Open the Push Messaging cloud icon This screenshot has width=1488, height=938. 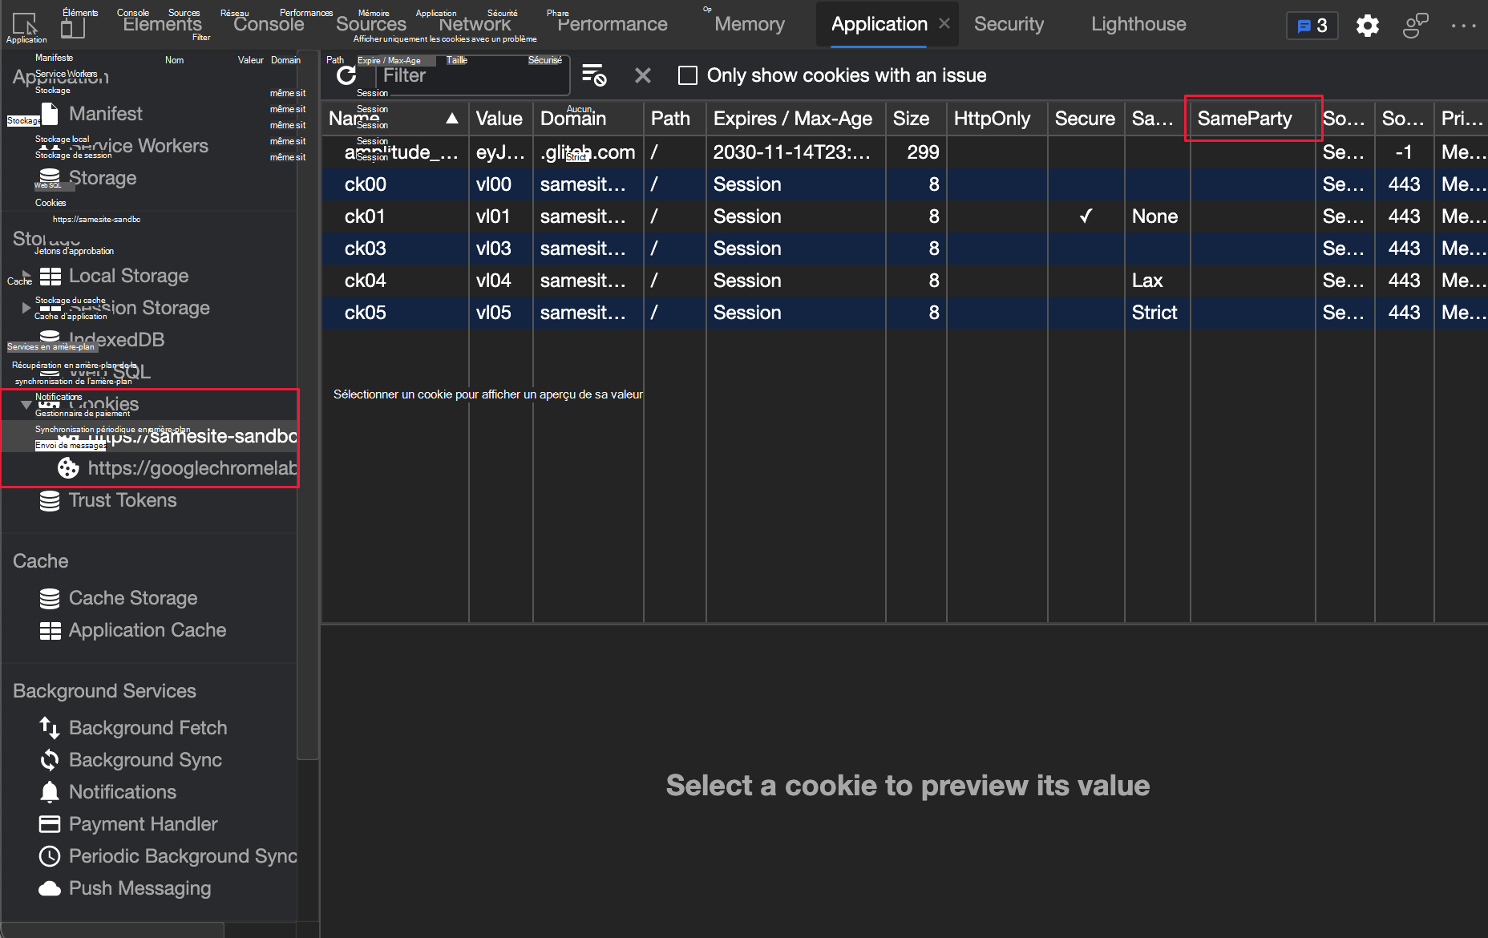[50, 888]
